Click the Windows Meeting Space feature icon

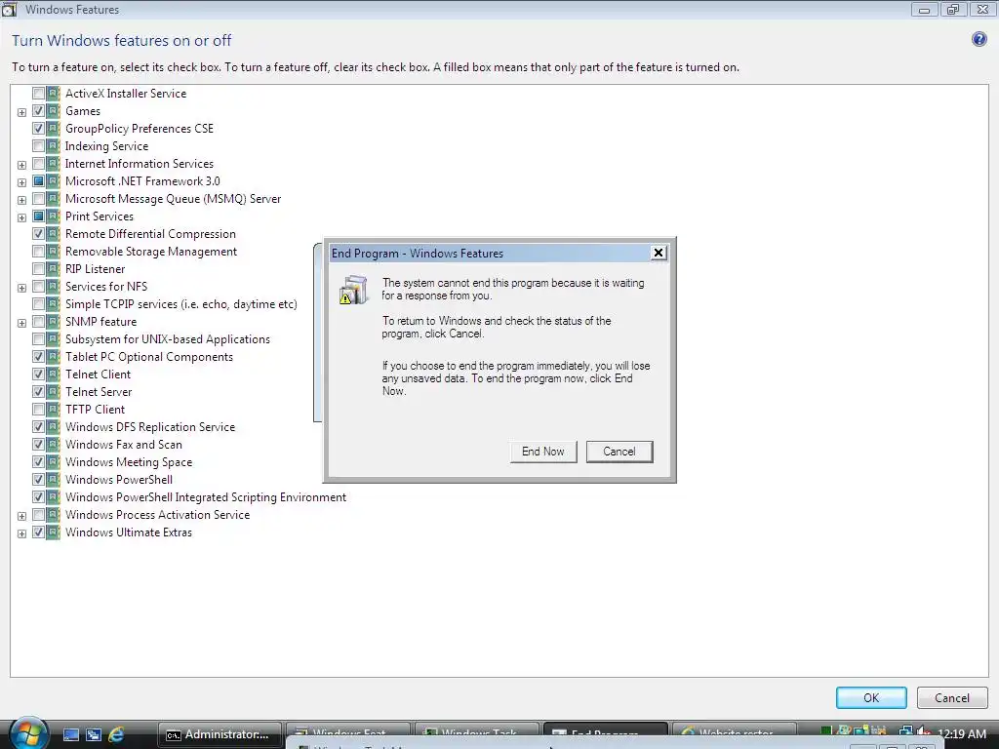(54, 461)
